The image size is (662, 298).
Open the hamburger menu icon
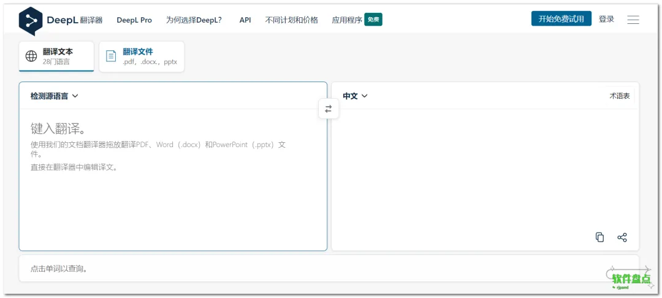[x=633, y=20]
